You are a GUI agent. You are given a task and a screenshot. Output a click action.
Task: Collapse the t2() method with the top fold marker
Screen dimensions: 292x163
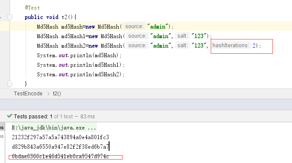point(10,17)
